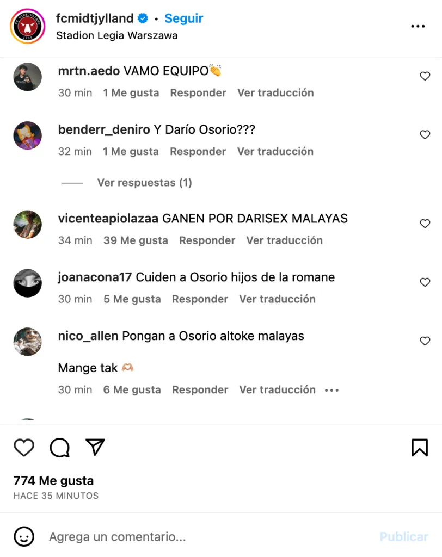
Task: Open Stadion Legia Warszawa location
Action: 116,35
